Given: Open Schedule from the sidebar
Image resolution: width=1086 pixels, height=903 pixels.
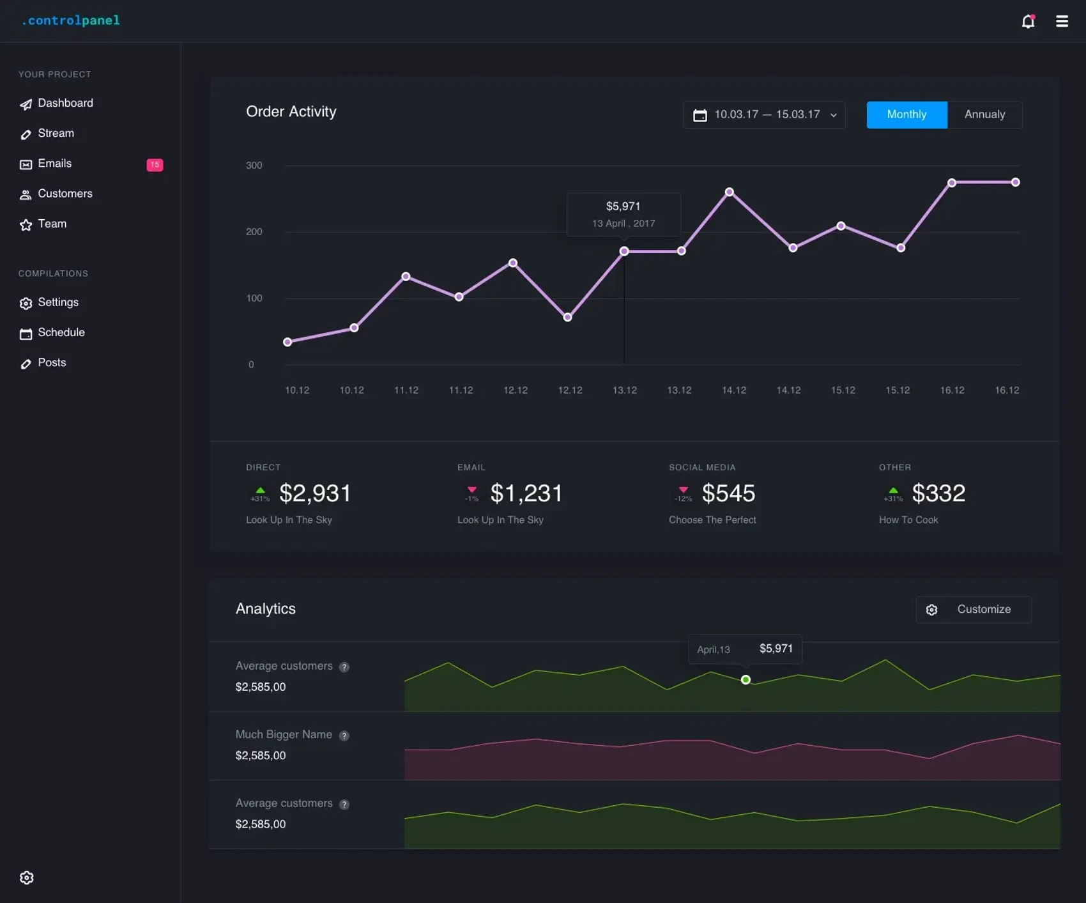Looking at the screenshot, I should click(x=61, y=333).
